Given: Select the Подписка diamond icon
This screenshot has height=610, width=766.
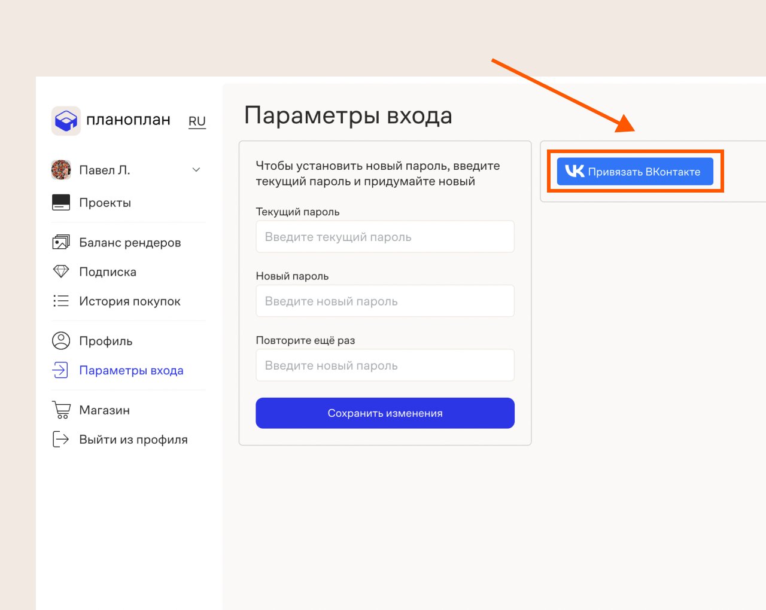Looking at the screenshot, I should (x=61, y=272).
